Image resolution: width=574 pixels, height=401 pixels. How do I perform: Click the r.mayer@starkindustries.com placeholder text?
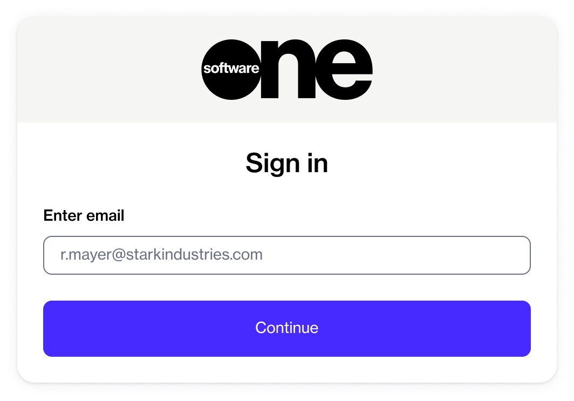click(161, 255)
